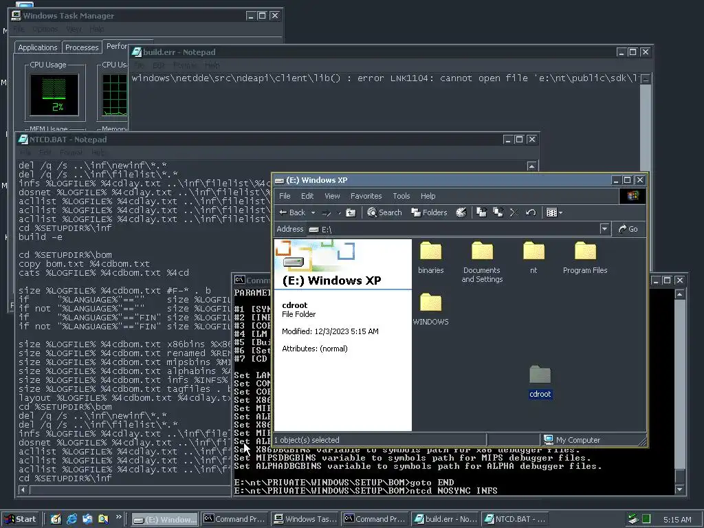Click the Go button beside address bar

pyautogui.click(x=628, y=229)
